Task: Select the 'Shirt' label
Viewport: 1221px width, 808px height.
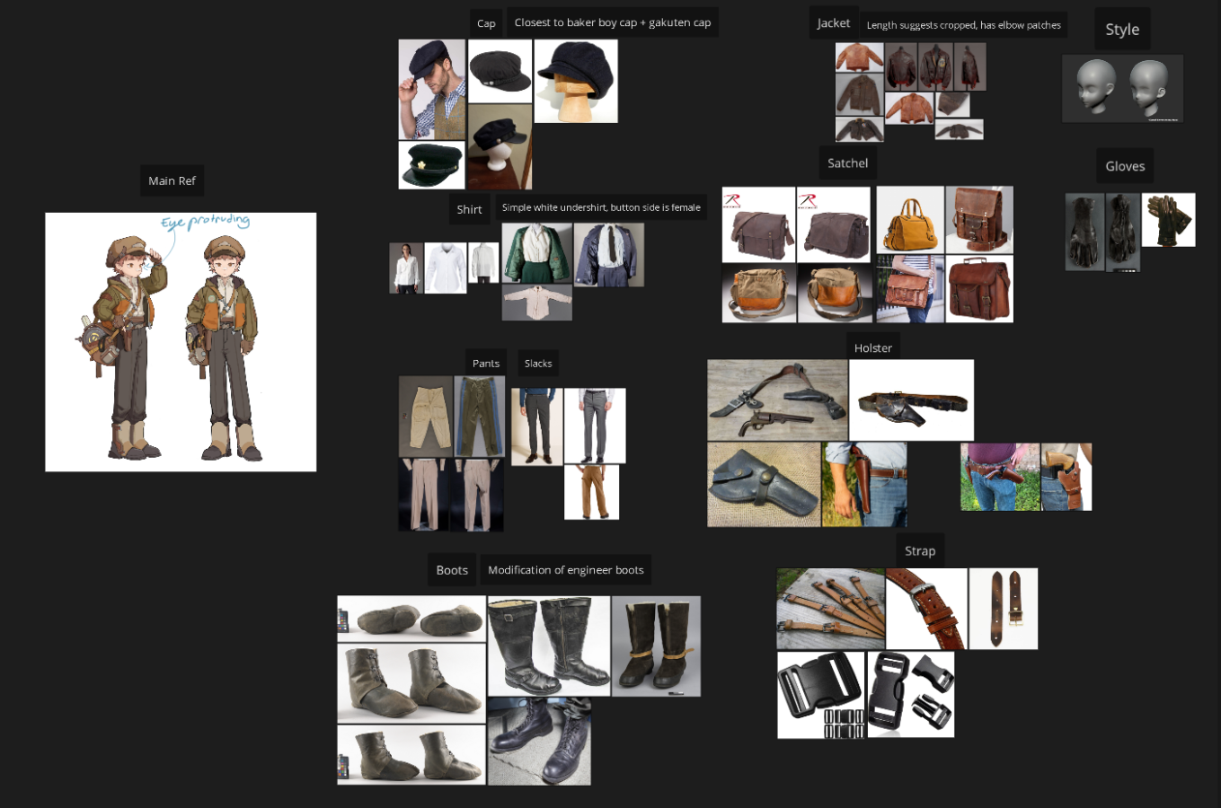Action: pos(469,209)
